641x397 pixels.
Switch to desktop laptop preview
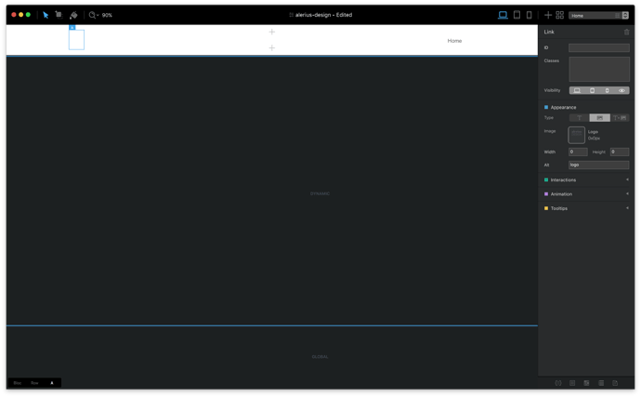[503, 15]
